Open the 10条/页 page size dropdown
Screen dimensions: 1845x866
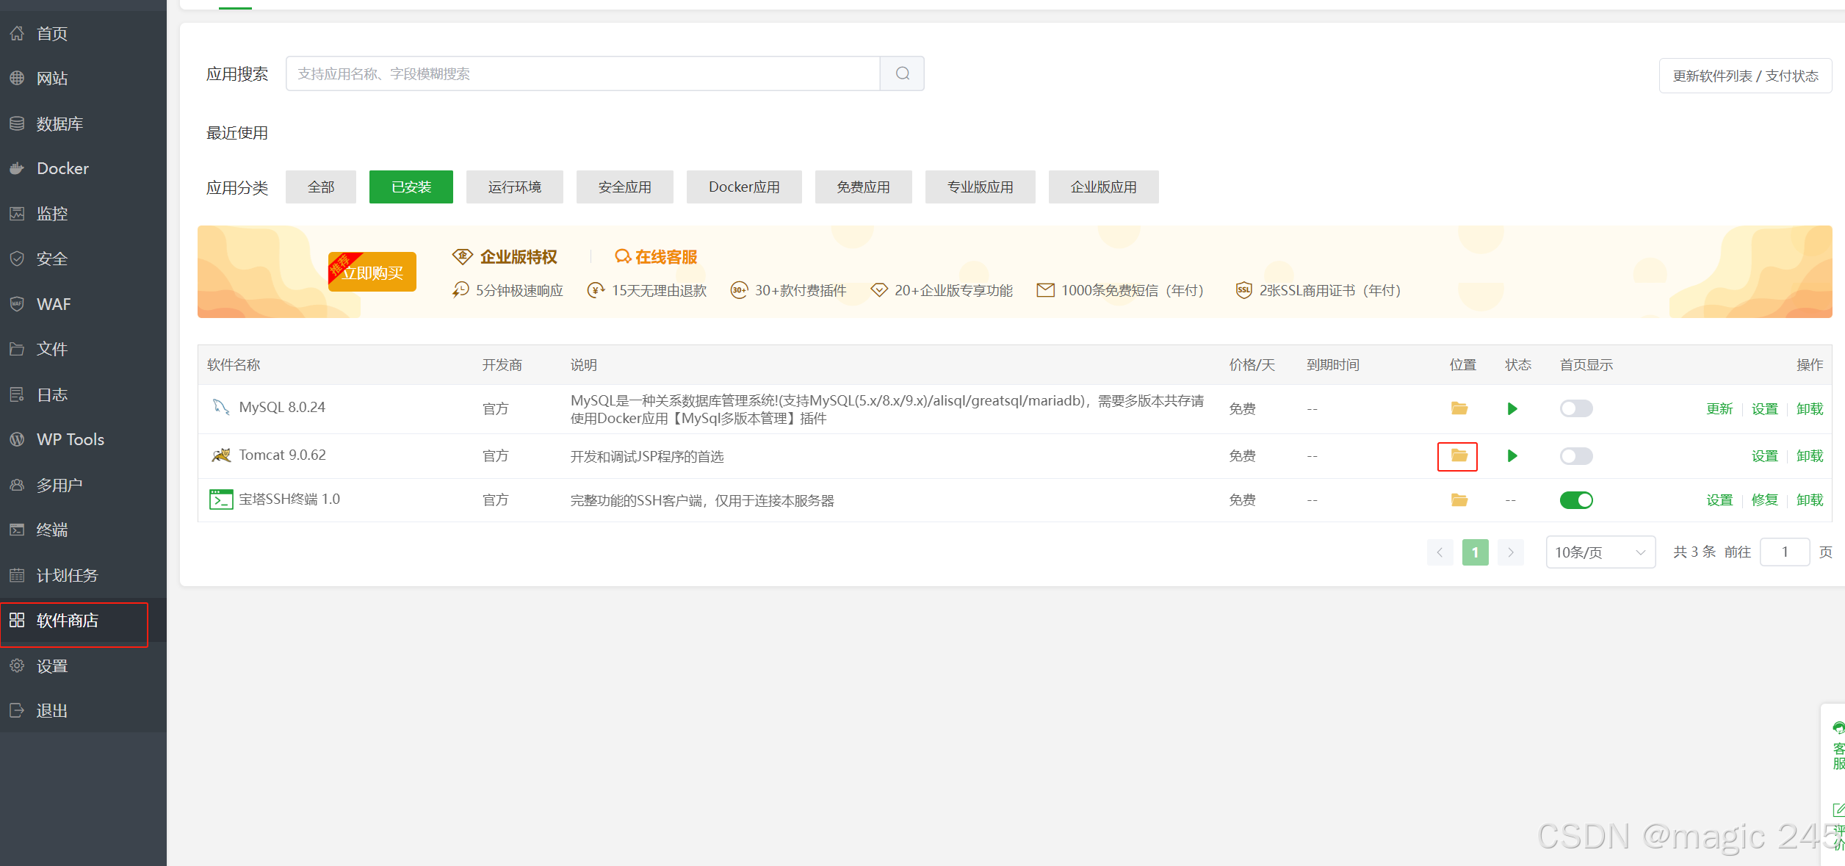coord(1600,552)
